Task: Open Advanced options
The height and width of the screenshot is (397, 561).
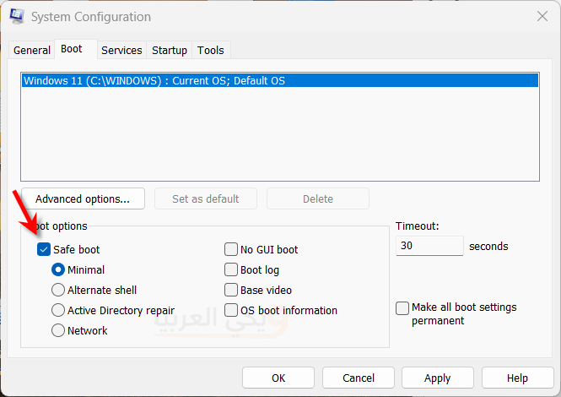Action: click(x=83, y=198)
